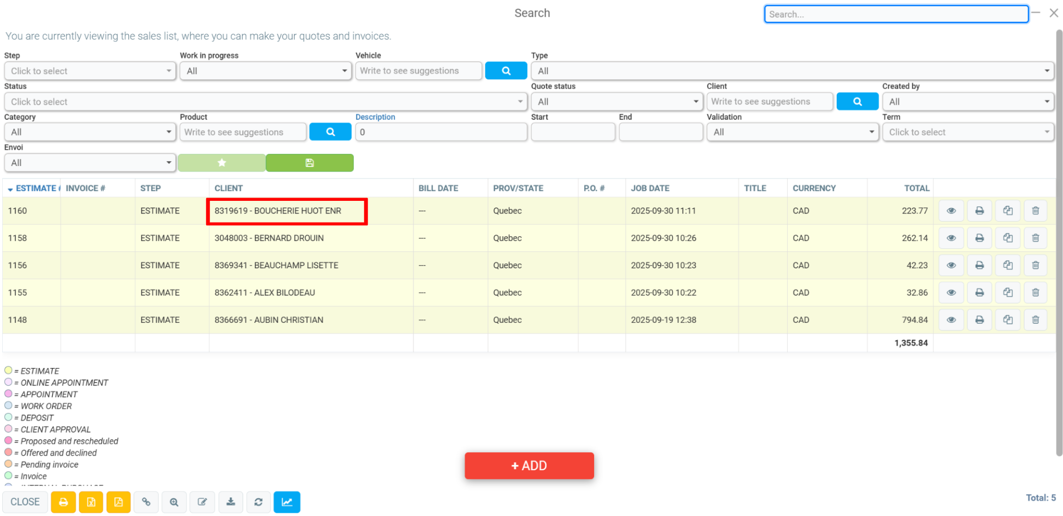Sort by the ESTIMATE # column header
This screenshot has height=516, width=1063.
[x=37, y=188]
